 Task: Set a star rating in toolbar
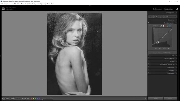(x=26, y=98)
